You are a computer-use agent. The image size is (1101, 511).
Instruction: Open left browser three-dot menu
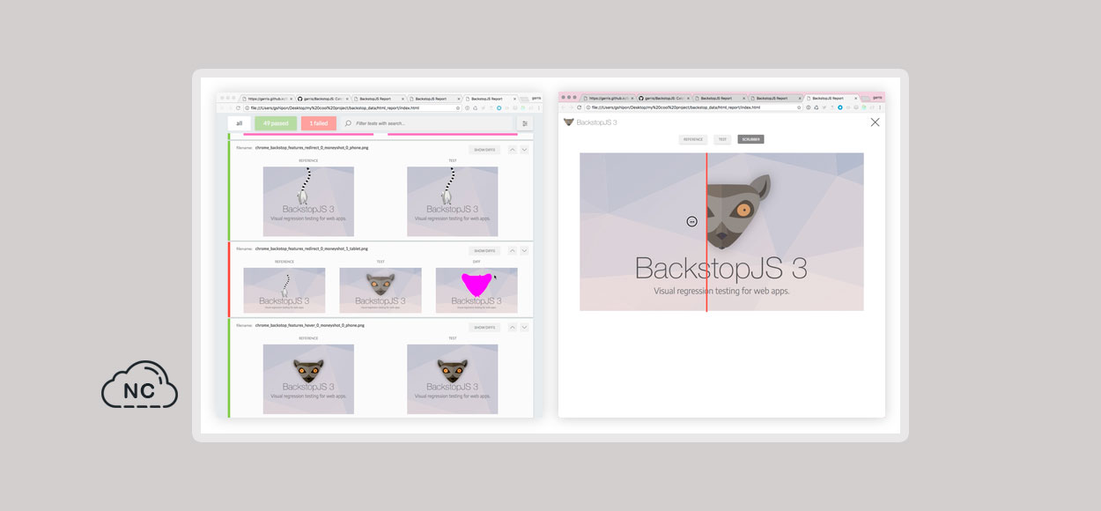(539, 107)
